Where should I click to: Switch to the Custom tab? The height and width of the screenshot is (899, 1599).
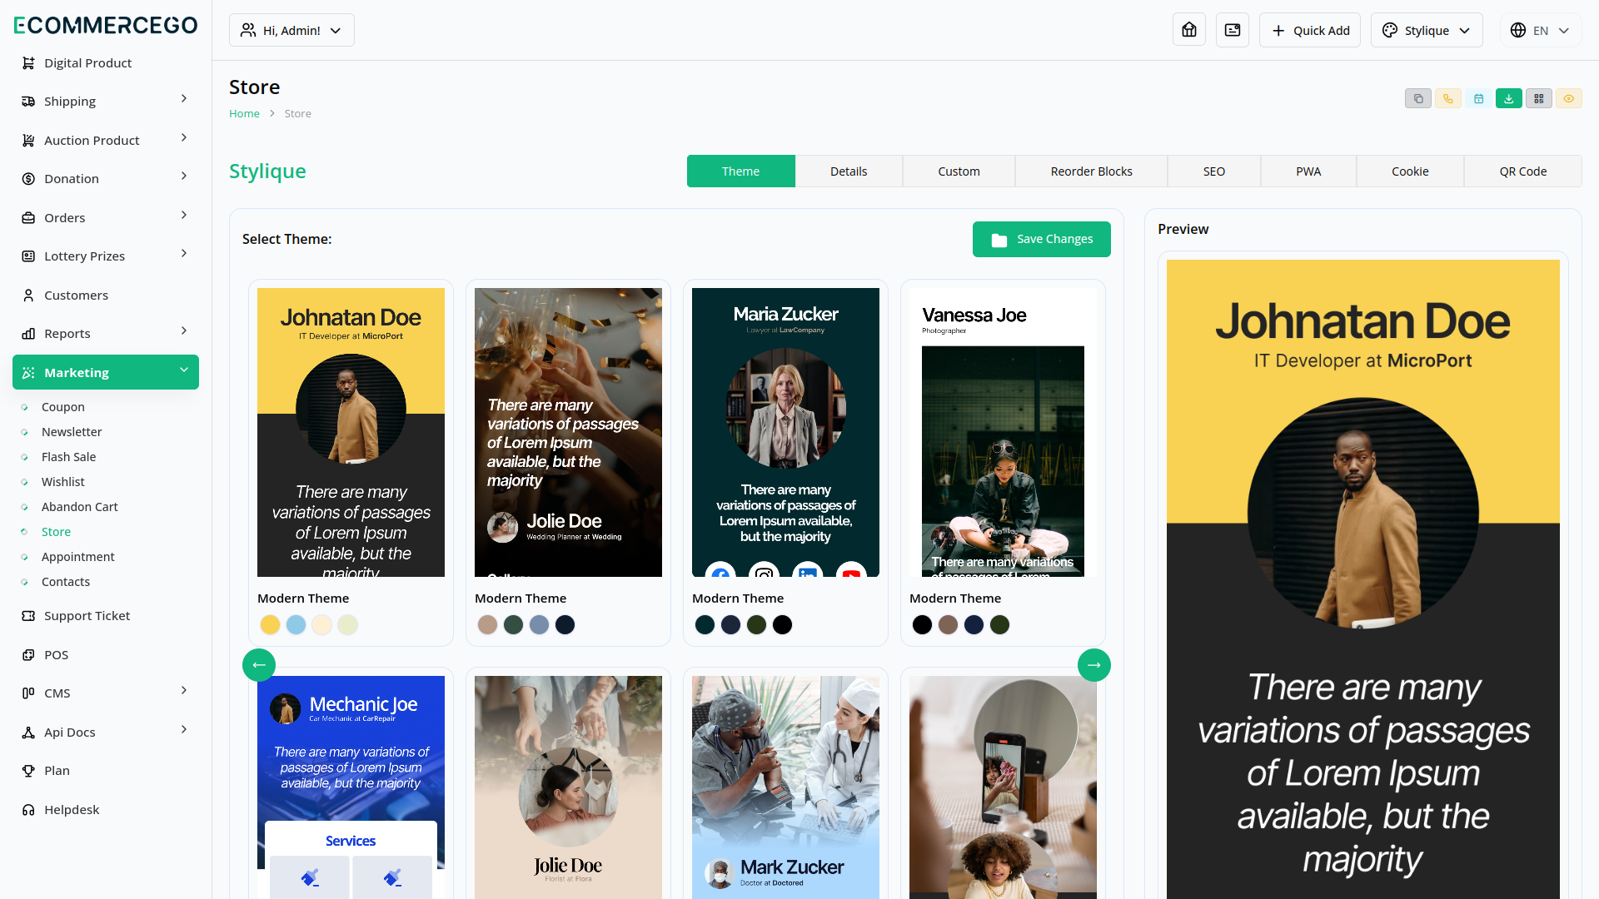tap(959, 171)
